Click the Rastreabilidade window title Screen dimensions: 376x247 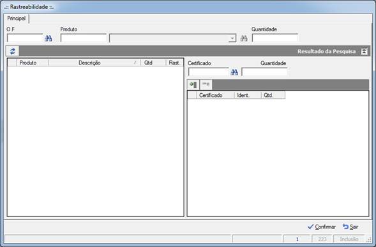29,7
